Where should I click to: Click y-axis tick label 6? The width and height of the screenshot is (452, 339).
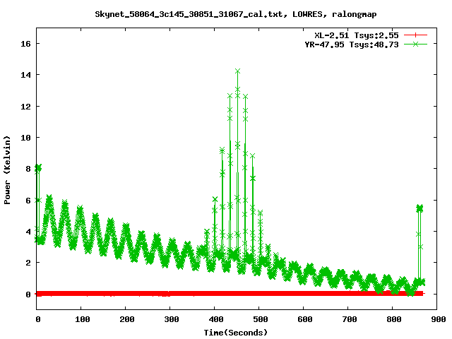[28, 201]
